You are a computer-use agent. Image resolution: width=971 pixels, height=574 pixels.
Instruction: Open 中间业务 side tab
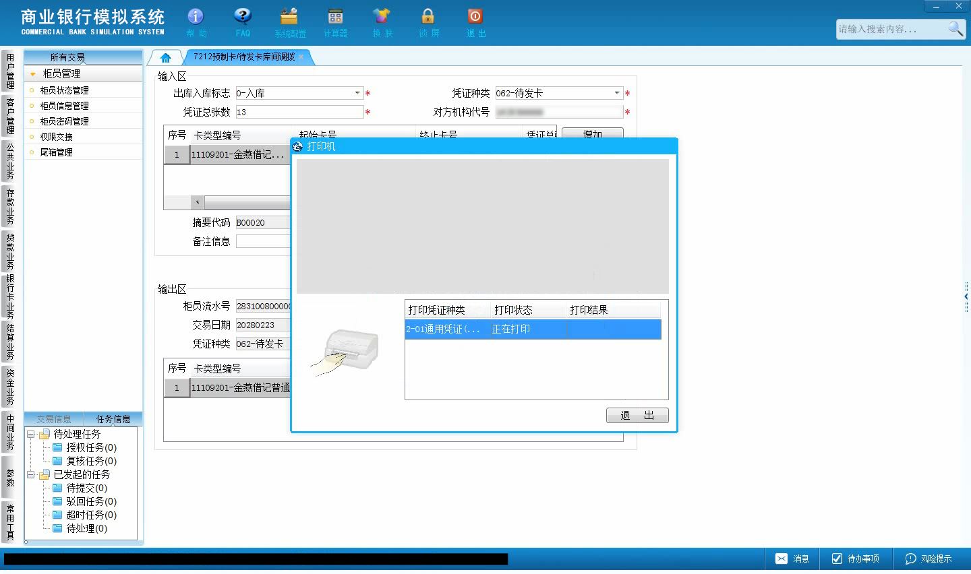point(9,432)
